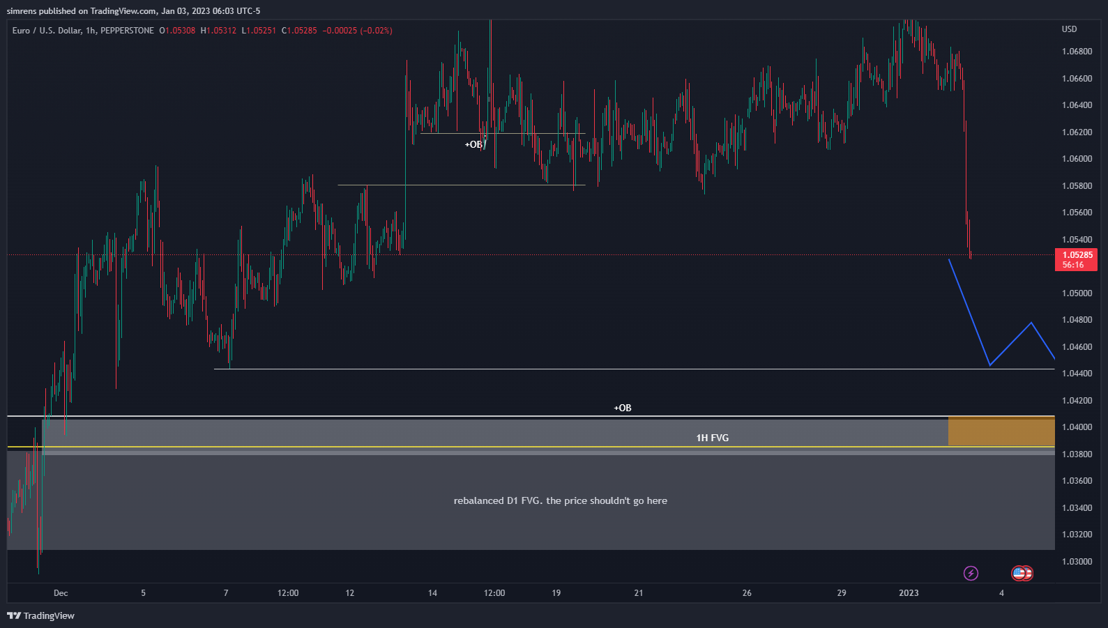The image size is (1108, 628).
Task: Click the '19' date label on the time axis
Action: pos(556,593)
